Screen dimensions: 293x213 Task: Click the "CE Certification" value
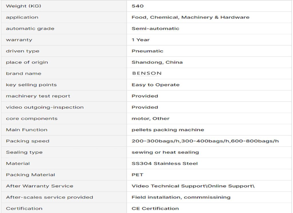click(x=155, y=208)
